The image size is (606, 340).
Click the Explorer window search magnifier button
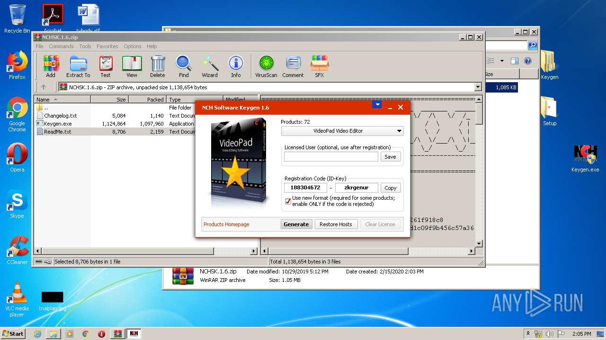point(533,45)
